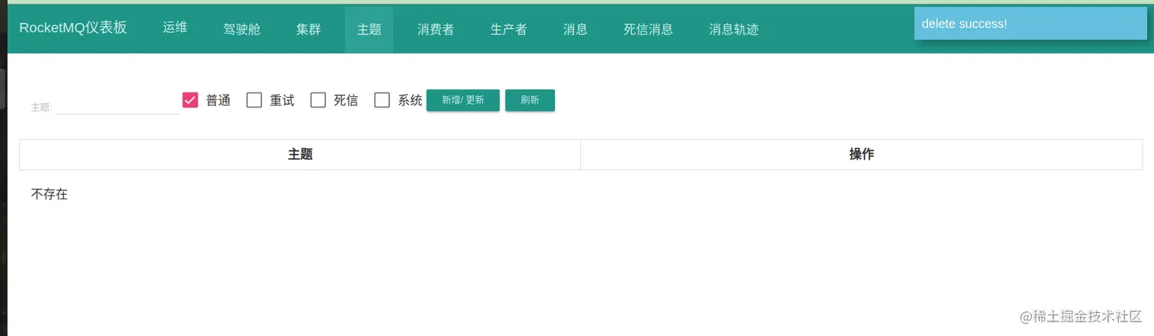
Task: Select the 主题 navigation tab
Action: click(x=369, y=29)
